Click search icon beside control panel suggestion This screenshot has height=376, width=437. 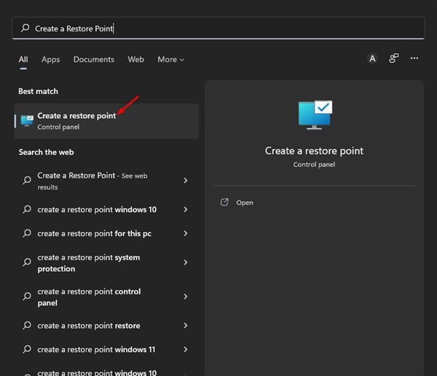(x=27, y=296)
